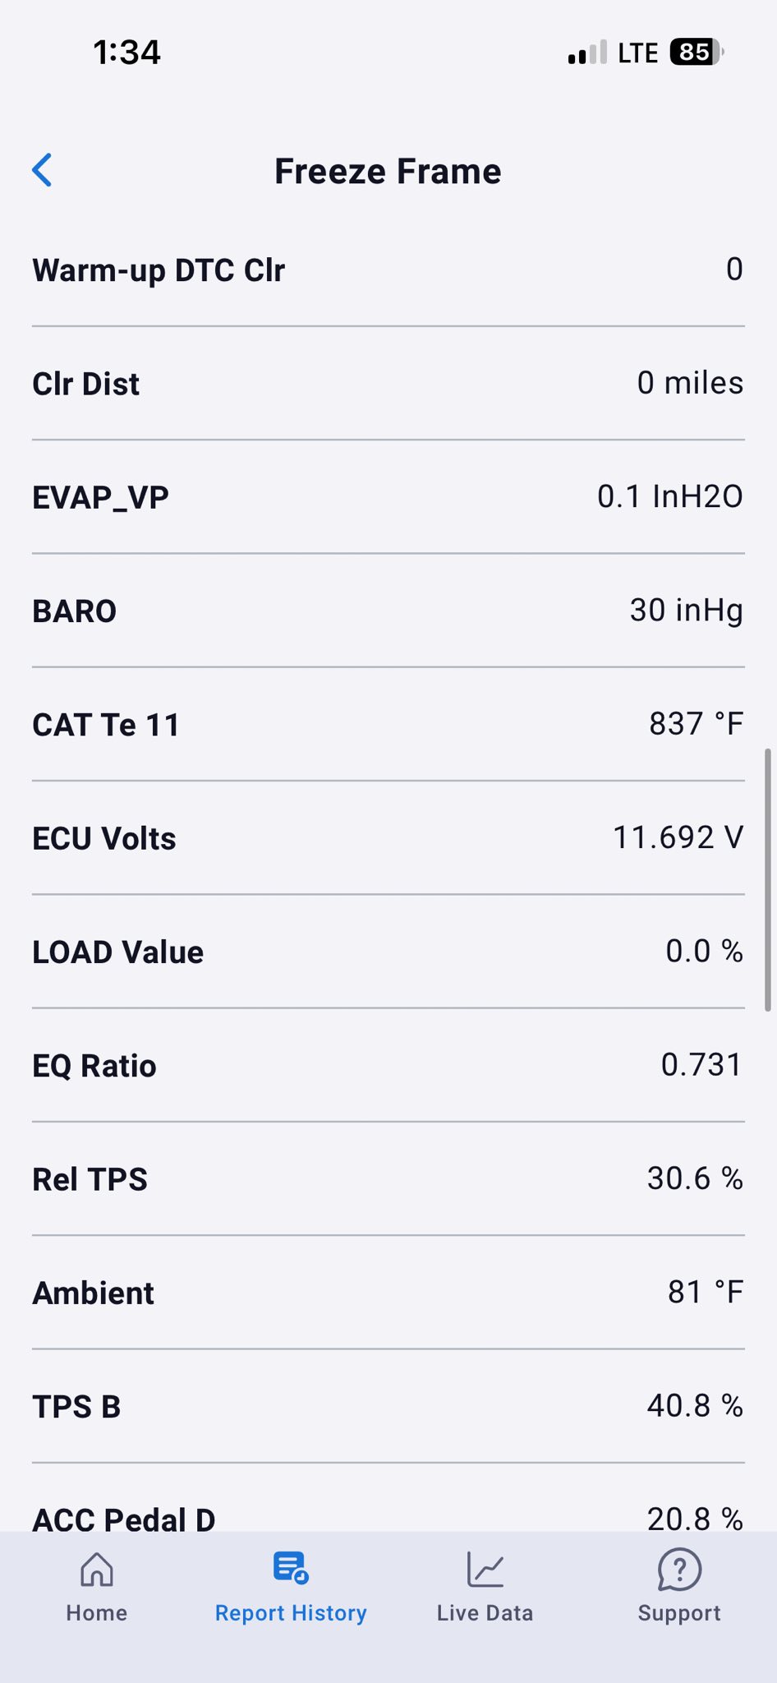The height and width of the screenshot is (1683, 777).
Task: Select the Warm-up DTC Clr row
Action: point(388,270)
